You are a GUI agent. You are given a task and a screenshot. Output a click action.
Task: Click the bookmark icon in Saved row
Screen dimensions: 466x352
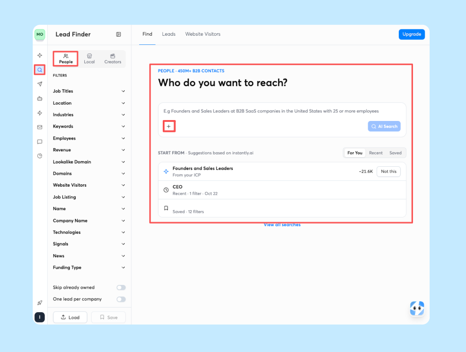click(166, 208)
